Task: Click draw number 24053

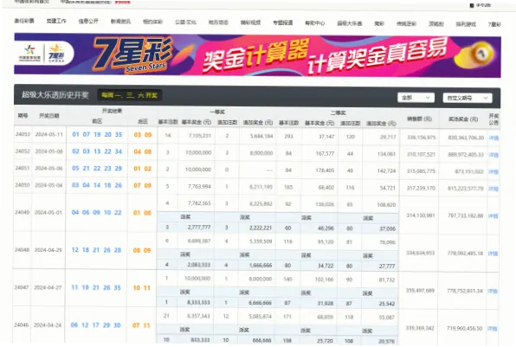Action: 23,134
